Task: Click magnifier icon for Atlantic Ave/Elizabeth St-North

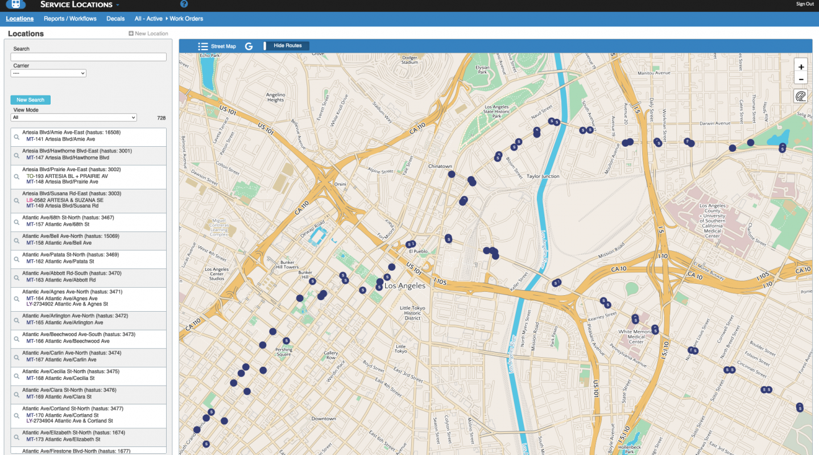Action: [x=17, y=437]
